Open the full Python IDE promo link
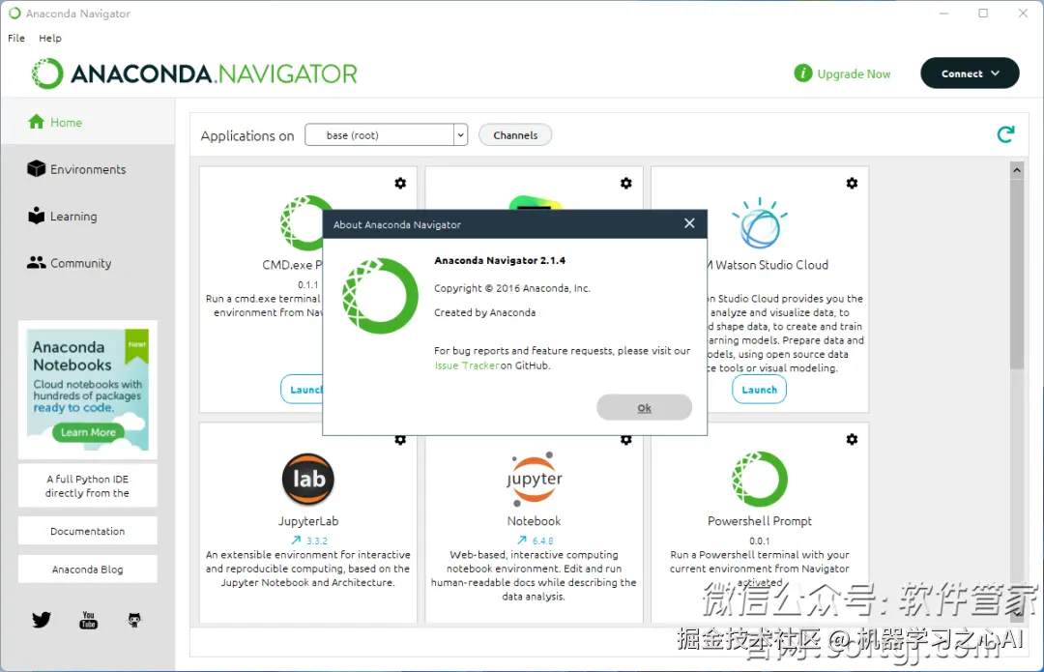Image resolution: width=1044 pixels, height=672 pixels. [x=88, y=486]
